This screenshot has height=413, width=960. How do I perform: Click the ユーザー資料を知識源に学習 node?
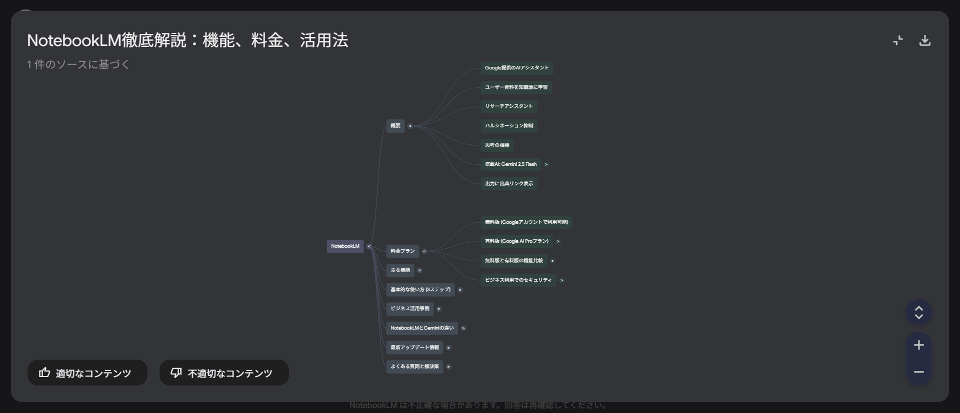tap(516, 87)
